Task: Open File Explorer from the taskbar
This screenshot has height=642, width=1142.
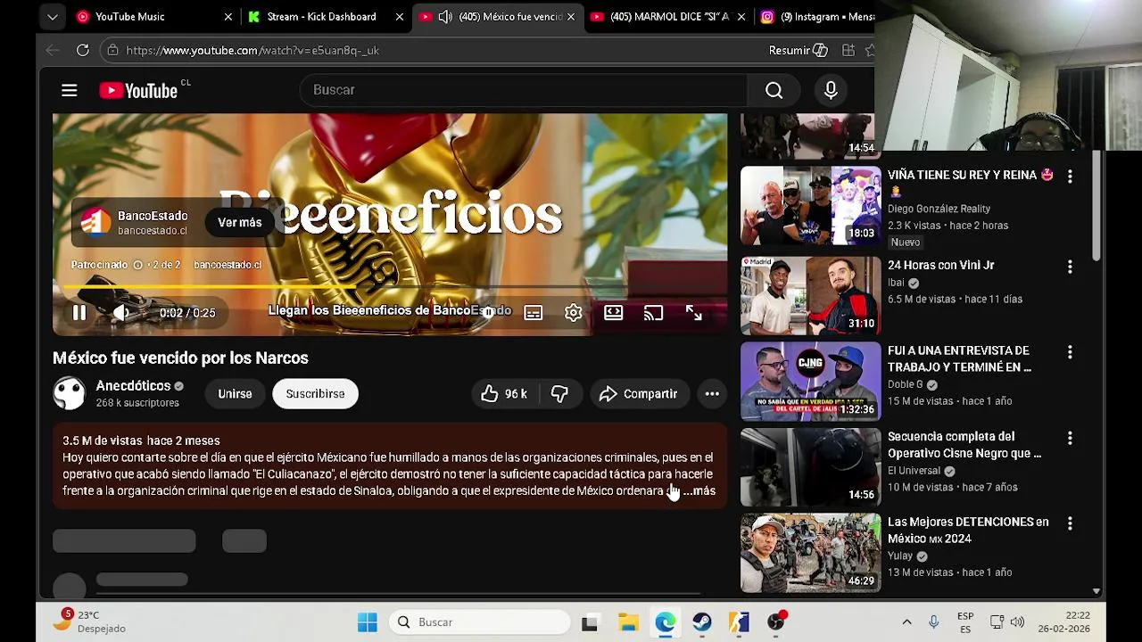Action: coord(628,622)
